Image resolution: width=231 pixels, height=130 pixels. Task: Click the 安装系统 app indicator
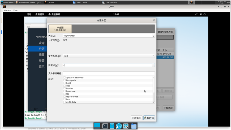pos(54,14)
